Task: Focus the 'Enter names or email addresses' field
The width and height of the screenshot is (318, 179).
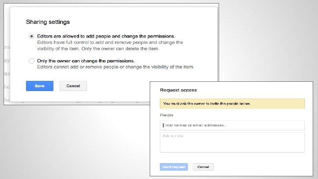Action: click(x=232, y=125)
